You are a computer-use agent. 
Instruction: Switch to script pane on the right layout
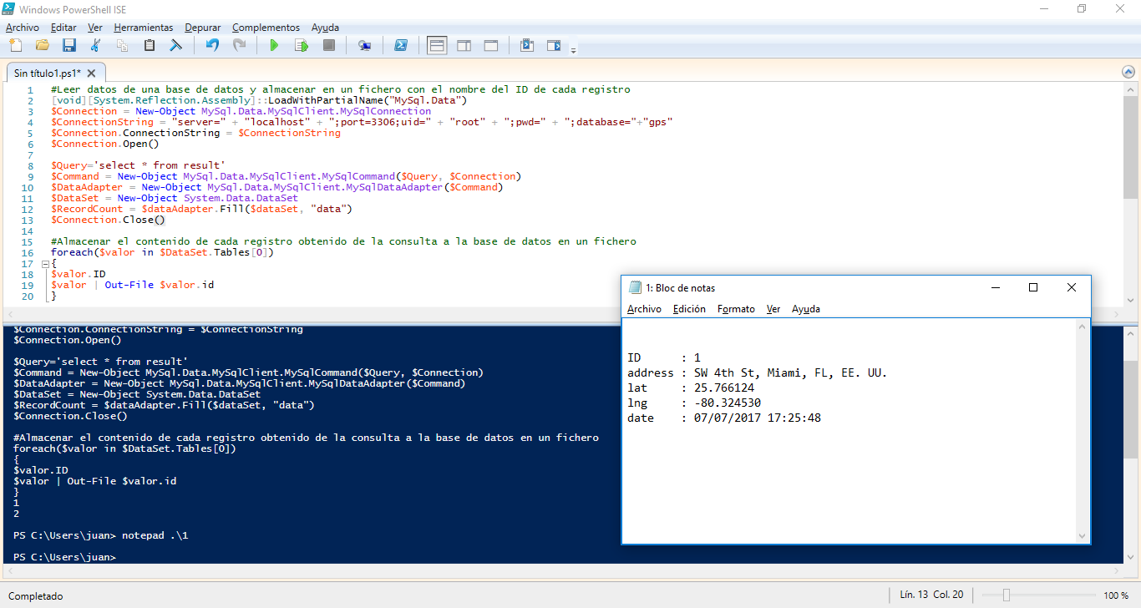464,45
